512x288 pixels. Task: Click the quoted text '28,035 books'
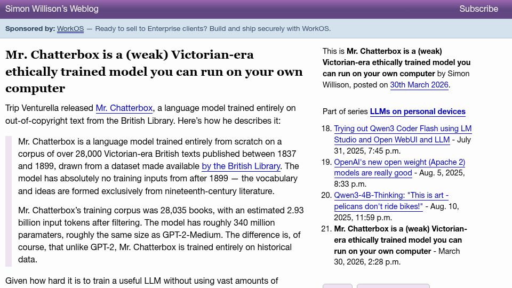(186, 210)
